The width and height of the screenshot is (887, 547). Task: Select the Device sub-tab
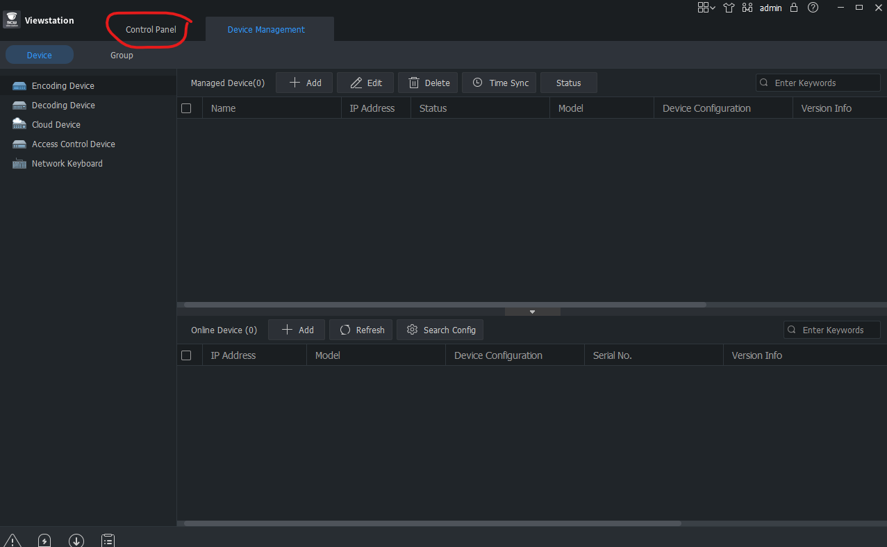(39, 55)
